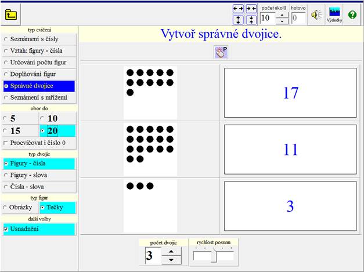The width and height of the screenshot is (364, 272).
Task: Select Určování počtu figur option
Action: tap(39, 63)
